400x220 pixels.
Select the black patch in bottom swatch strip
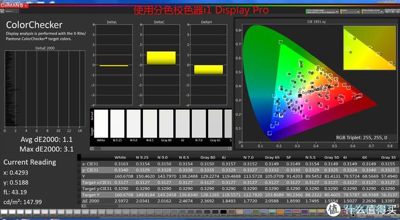tap(223, 212)
